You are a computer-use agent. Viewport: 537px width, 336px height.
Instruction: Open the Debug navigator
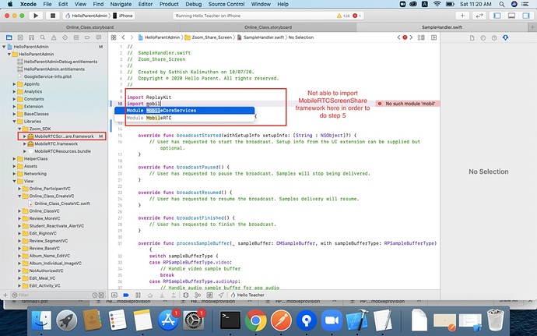tap(76, 37)
